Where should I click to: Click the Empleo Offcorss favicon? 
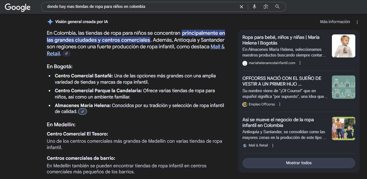pos(245,104)
